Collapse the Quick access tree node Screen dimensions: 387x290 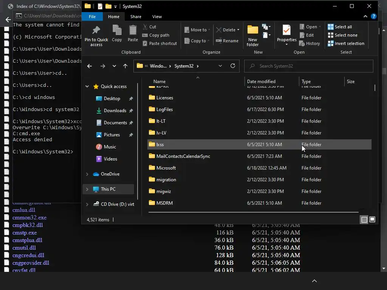[87, 86]
